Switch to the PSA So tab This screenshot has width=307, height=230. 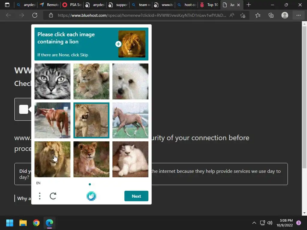[x=72, y=5]
